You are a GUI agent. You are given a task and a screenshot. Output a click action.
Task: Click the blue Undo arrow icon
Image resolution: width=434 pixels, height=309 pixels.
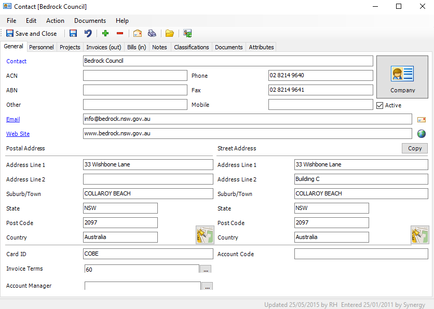88,34
